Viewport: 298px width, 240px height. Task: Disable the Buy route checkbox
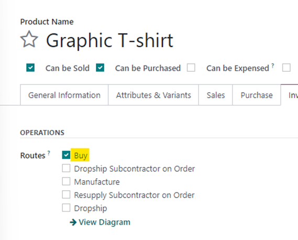click(66, 155)
